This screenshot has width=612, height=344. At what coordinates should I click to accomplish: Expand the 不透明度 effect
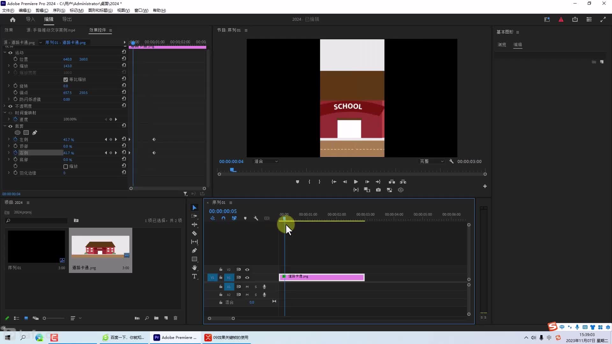(5, 106)
